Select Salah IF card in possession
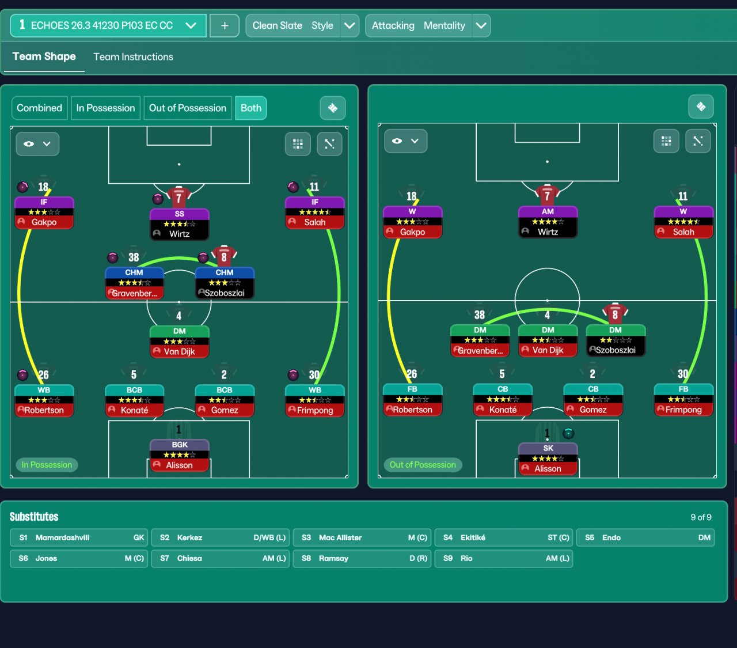 315,213
